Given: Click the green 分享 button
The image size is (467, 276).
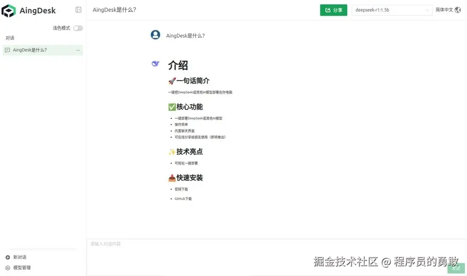Looking at the screenshot, I should (333, 10).
